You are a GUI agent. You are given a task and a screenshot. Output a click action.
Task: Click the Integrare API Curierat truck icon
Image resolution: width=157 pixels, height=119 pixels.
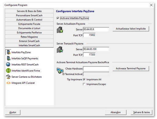[x=8, y=83]
